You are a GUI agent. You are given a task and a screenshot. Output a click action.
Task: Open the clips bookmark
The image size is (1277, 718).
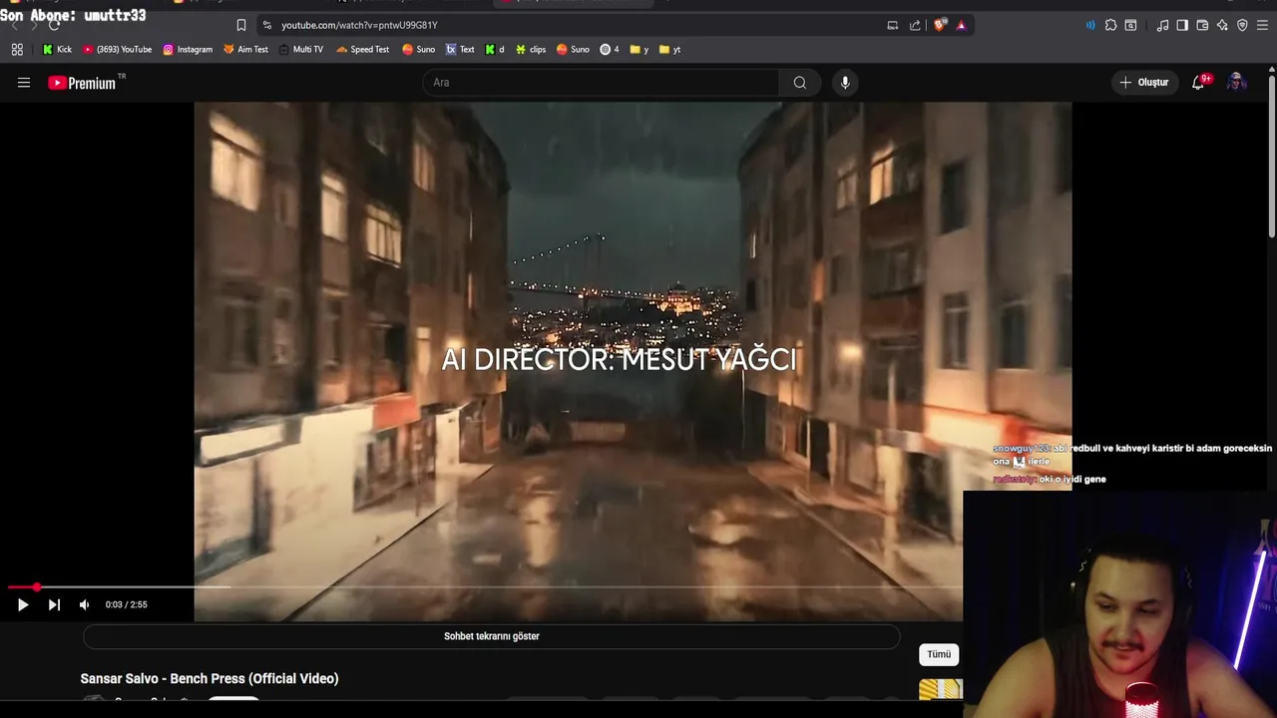pos(531,49)
